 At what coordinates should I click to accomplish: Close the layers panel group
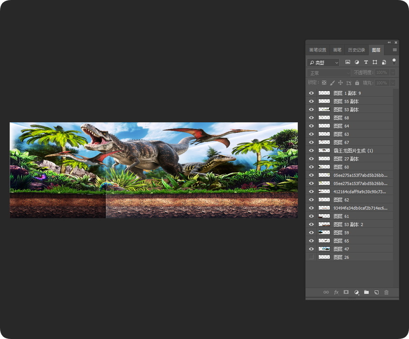point(396,42)
